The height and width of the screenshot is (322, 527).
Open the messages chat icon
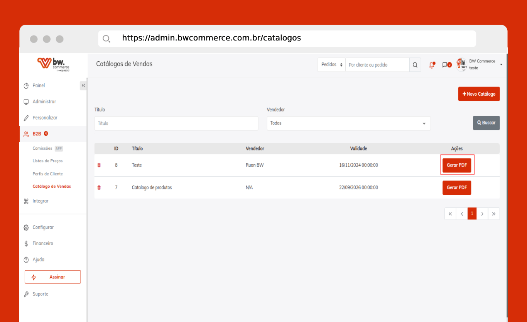(446, 65)
